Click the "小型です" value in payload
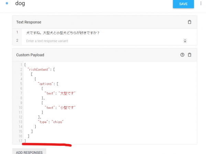The width and height of the screenshot is (206, 154). 67,108
